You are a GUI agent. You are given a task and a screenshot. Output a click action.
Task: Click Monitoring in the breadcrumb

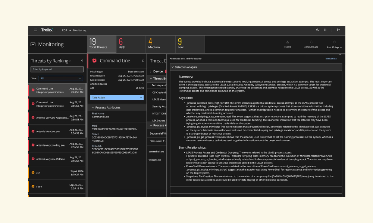[x=79, y=30]
